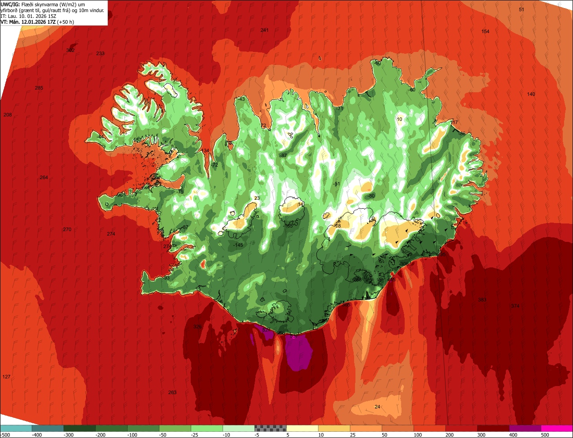This screenshot has height=438, width=573.
Task: Click the map value 208
Action: pos(8,115)
